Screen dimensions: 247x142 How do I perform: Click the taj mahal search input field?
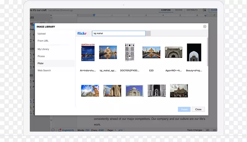tap(119, 33)
